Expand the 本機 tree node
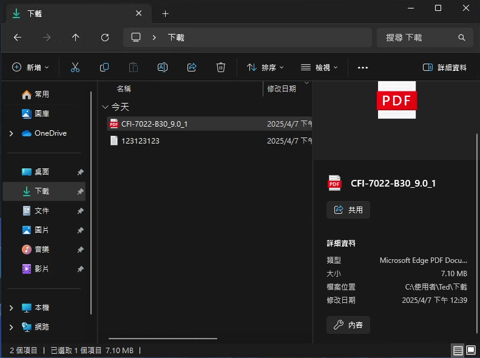Screen dimensions: 480x358 point(12,308)
